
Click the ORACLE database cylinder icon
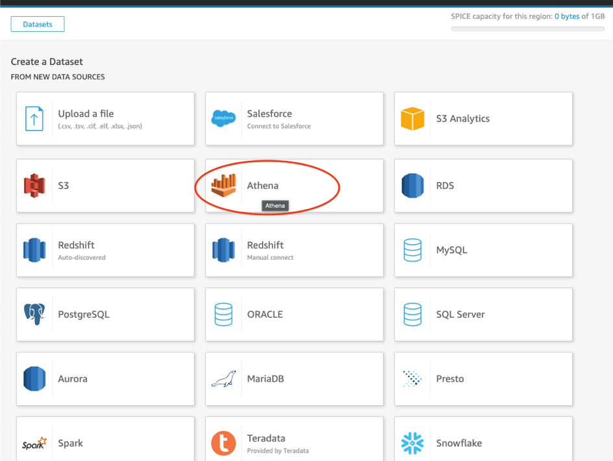[223, 314]
